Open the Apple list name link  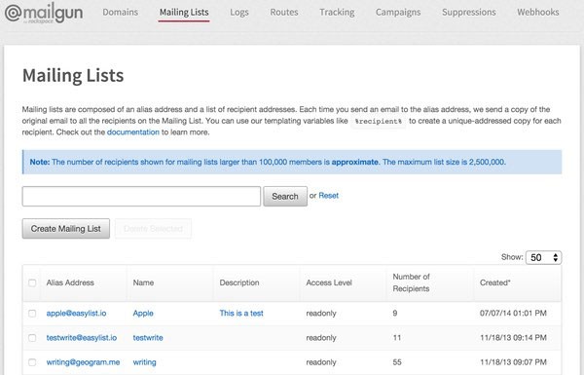coord(143,313)
